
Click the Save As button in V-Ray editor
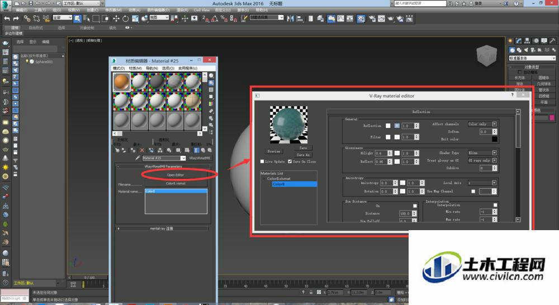coord(303,155)
